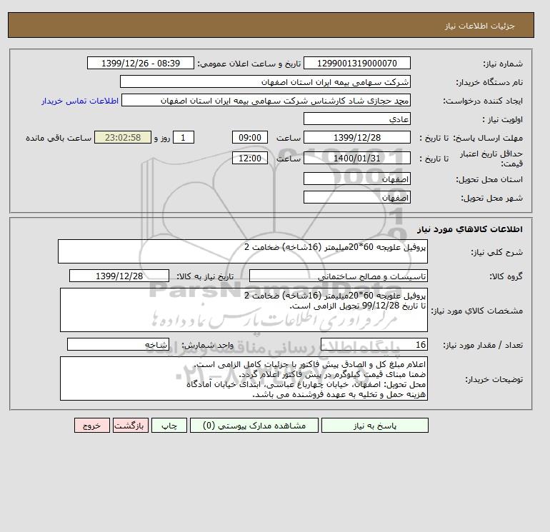Click the buyer organization name field

point(265,81)
